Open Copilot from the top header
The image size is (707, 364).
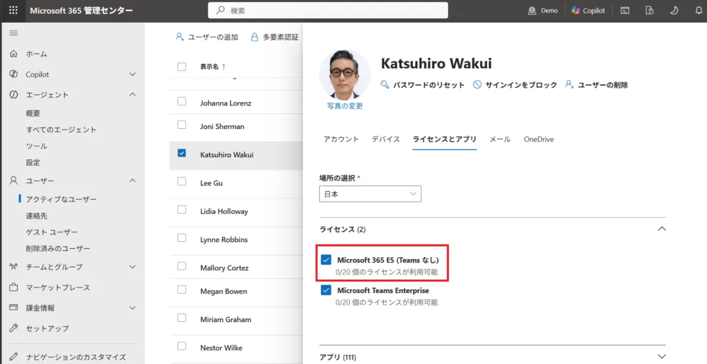[588, 11]
